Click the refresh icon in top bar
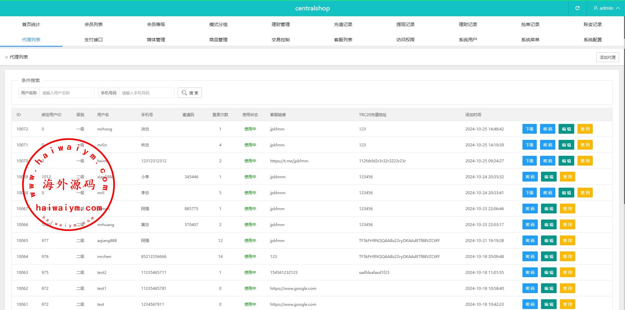The height and width of the screenshot is (310, 625). [577, 8]
